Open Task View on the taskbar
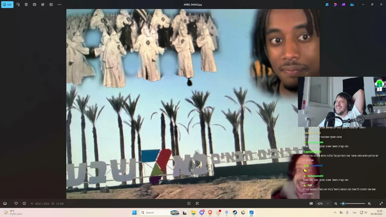The image size is (386, 217). pos(185,212)
